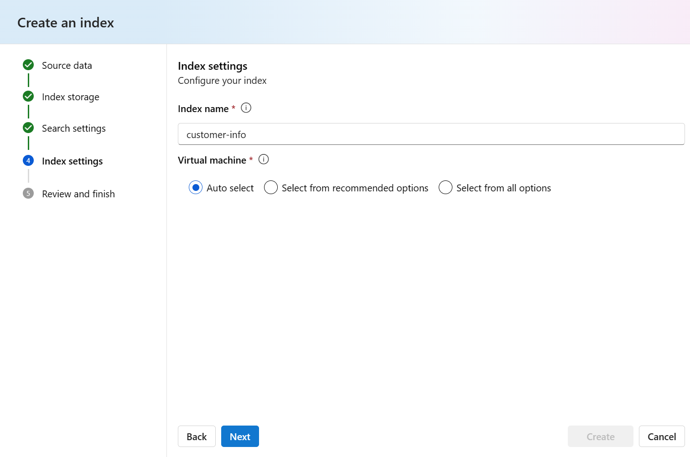Click the Index name label
This screenshot has width=690, height=457.
click(203, 109)
